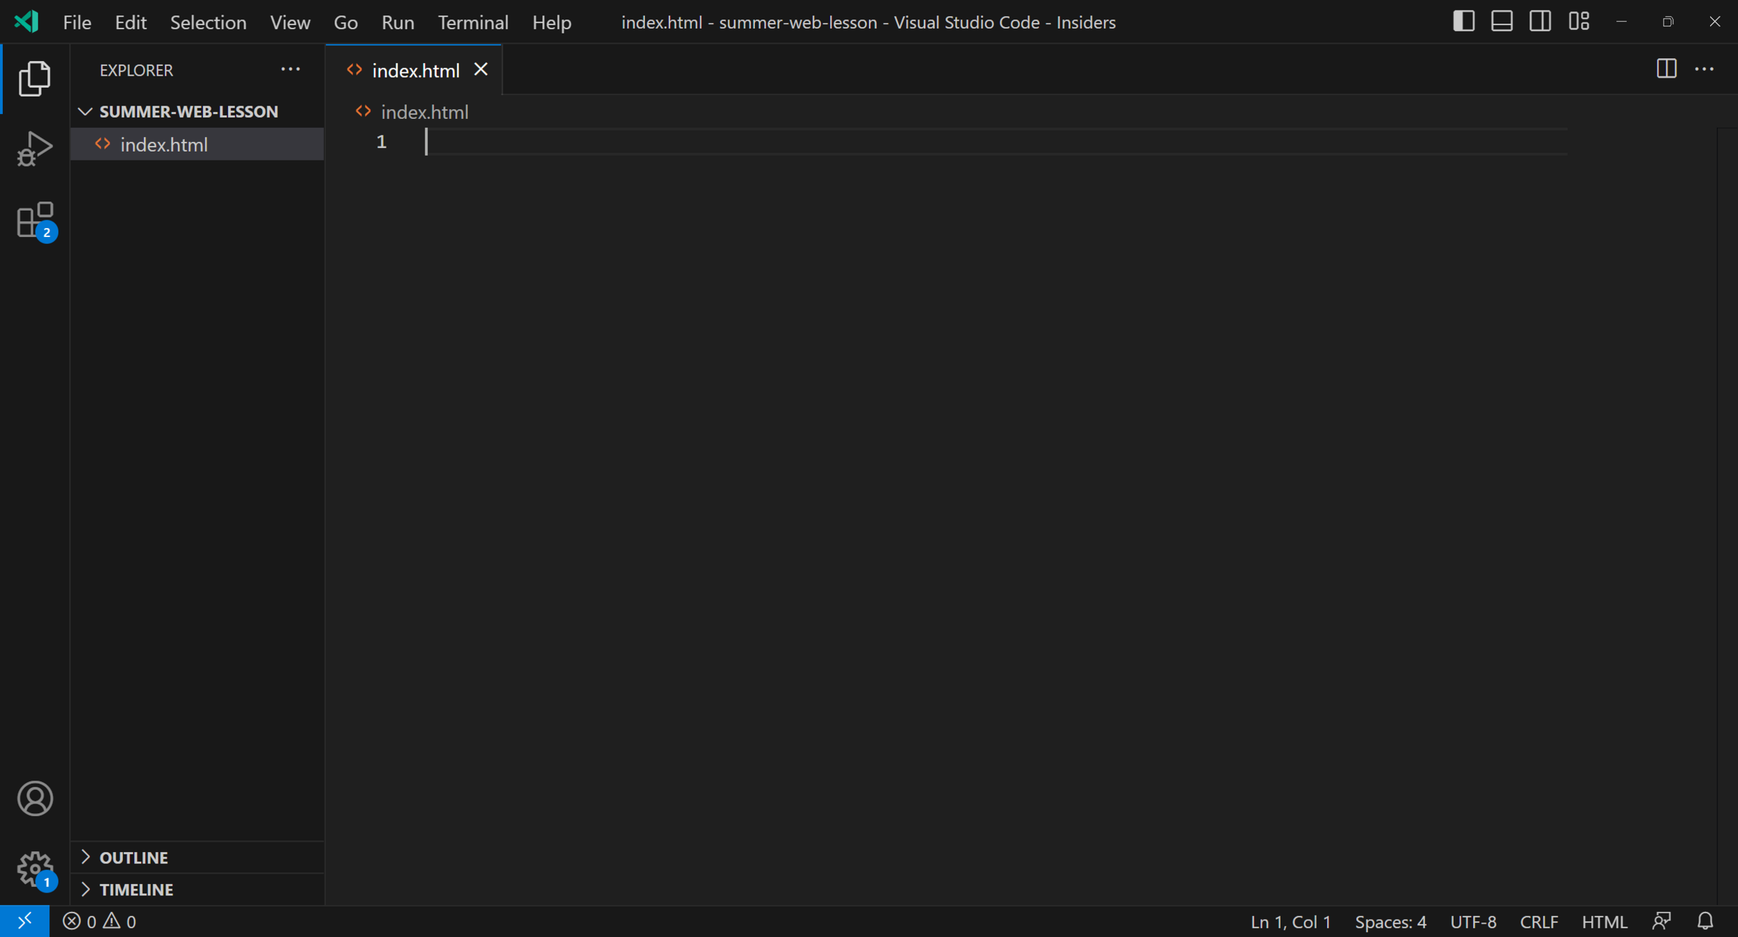Click Customize Layout icon in title bar
Image resolution: width=1738 pixels, height=937 pixels.
click(1578, 22)
